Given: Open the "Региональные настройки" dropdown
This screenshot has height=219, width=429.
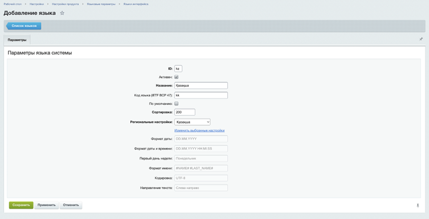Looking at the screenshot, I should point(192,122).
